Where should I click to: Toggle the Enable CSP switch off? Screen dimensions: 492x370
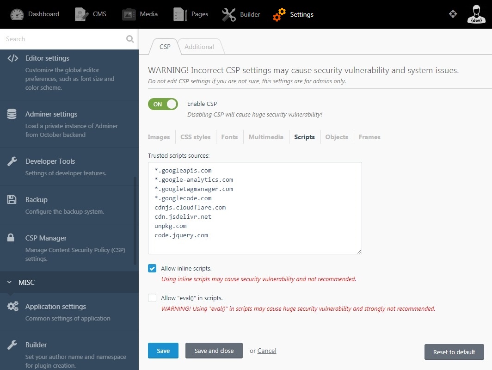(x=163, y=104)
